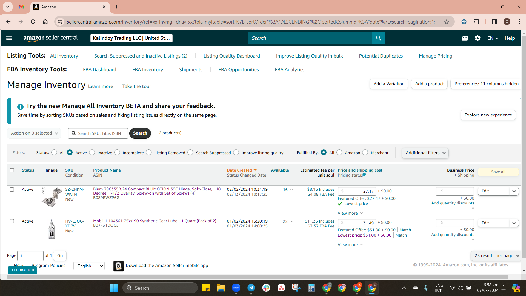Click the info icon beside Pricing status
This screenshot has width=526, height=296.
tap(364, 174)
